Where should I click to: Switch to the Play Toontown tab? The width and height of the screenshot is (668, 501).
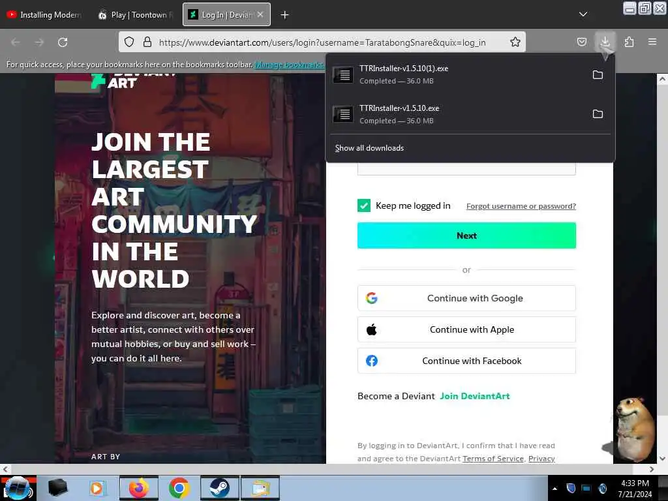[x=136, y=15]
